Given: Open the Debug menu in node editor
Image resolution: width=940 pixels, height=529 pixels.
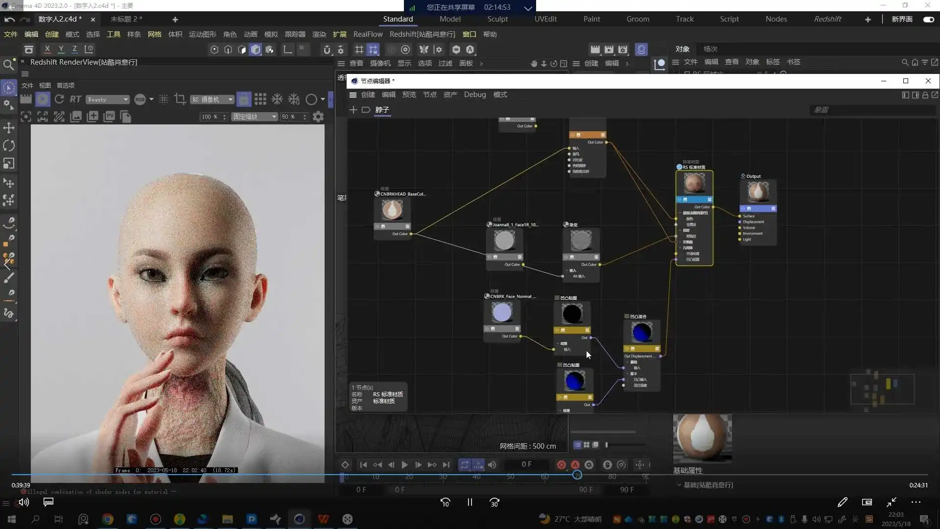Looking at the screenshot, I should [x=474, y=95].
